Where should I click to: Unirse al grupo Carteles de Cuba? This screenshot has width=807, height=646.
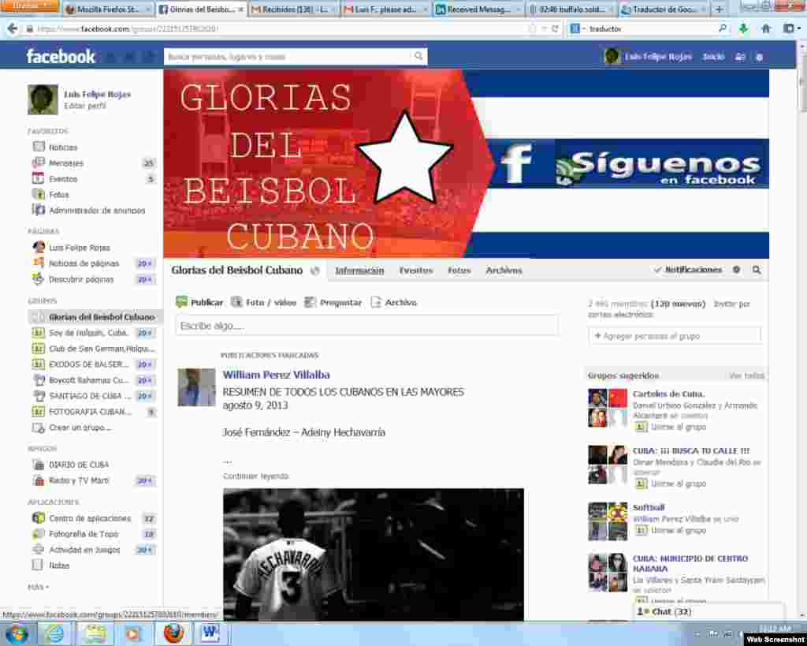[x=675, y=427]
